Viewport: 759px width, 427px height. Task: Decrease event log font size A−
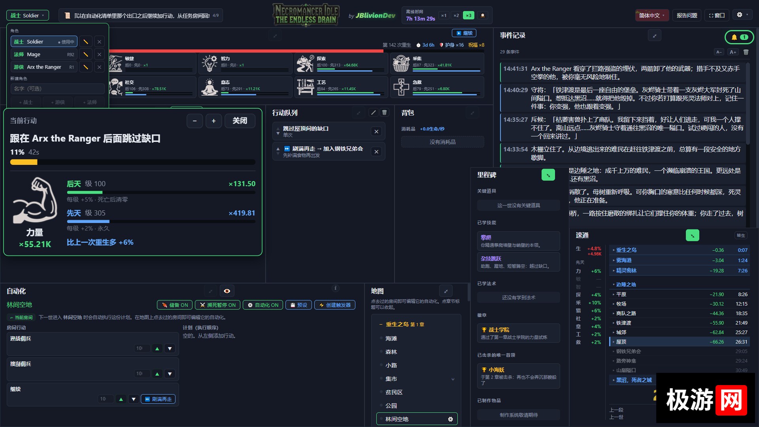[x=719, y=52]
